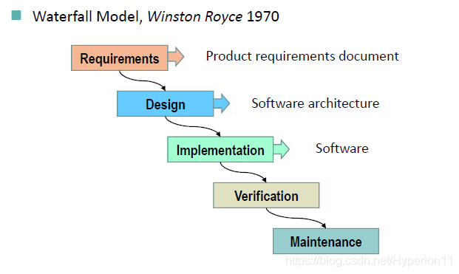Click the Maintenance box
The height and width of the screenshot is (274, 459).
[x=326, y=242]
